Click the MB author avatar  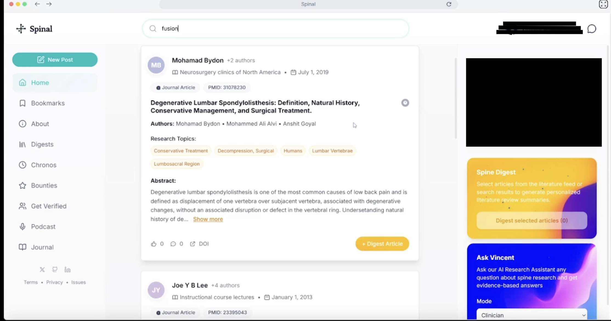point(156,65)
